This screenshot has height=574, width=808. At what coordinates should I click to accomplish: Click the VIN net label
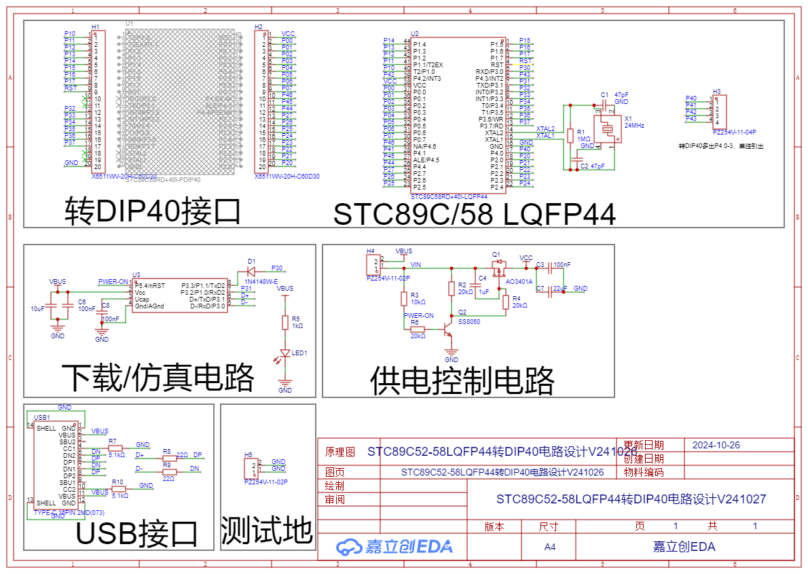pos(416,264)
